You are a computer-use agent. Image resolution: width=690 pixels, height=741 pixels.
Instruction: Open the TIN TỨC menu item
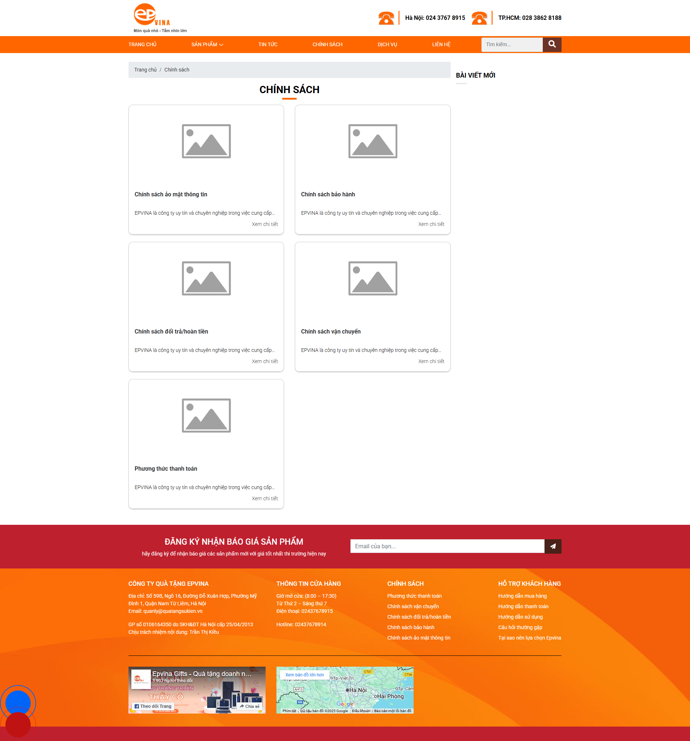tap(268, 44)
